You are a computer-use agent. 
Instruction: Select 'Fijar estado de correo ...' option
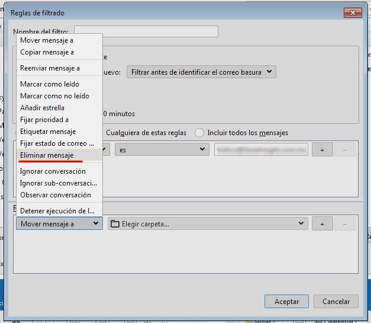tap(59, 143)
